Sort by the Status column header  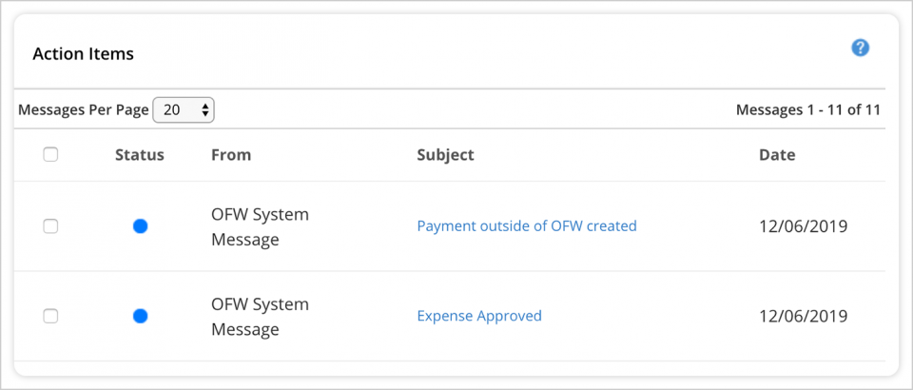140,155
